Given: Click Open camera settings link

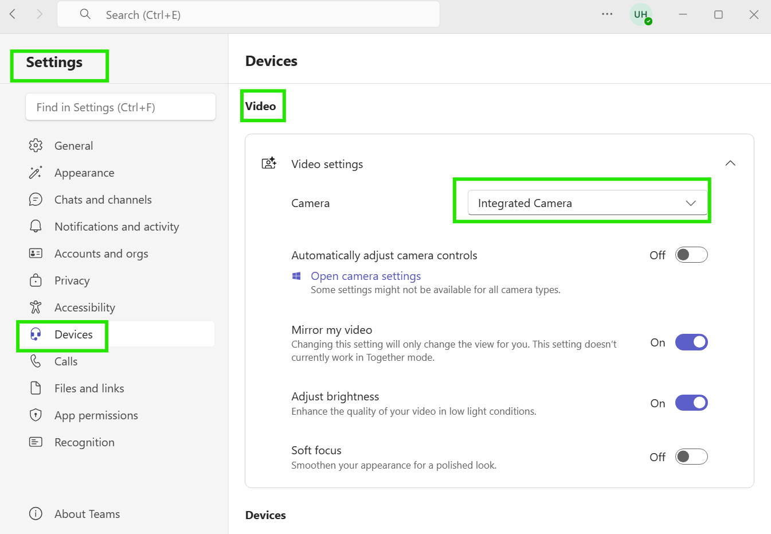Looking at the screenshot, I should (366, 276).
